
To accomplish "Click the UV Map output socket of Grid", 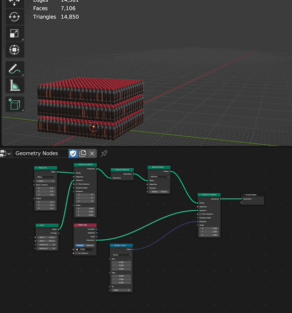I will (x=59, y=233).
